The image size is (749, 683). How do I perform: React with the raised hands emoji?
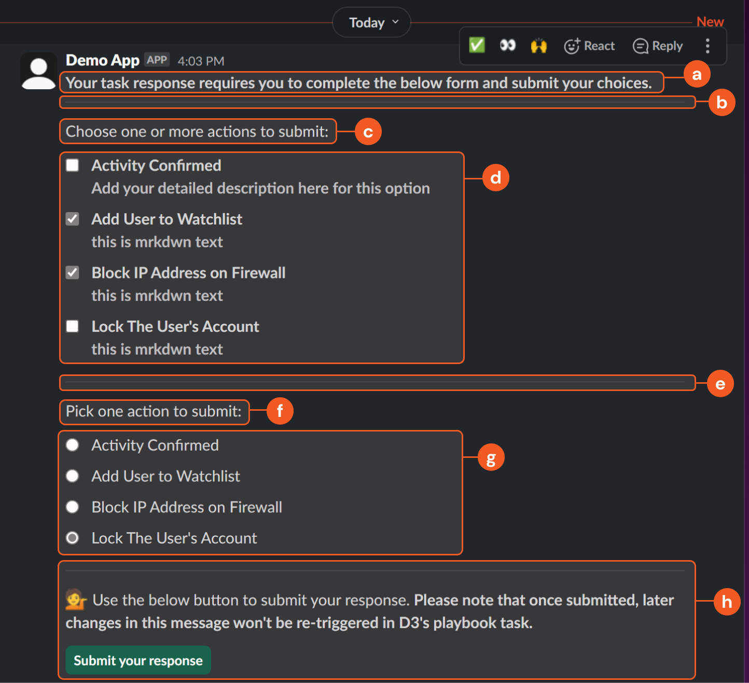(x=539, y=46)
